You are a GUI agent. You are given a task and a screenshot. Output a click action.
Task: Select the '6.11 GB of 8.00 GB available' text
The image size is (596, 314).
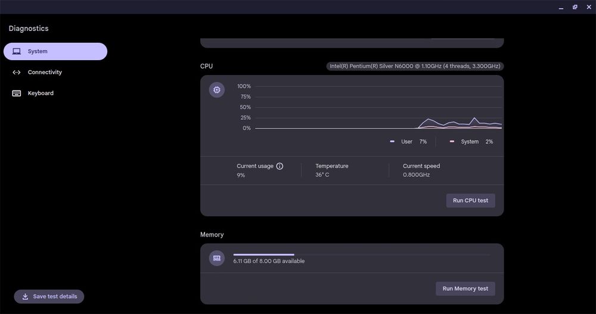point(269,261)
